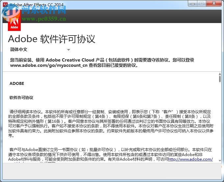This screenshot has width=224, height=182.
Task: Click the 软件许可协议 subheading in the agreement text
Action: pos(21,98)
